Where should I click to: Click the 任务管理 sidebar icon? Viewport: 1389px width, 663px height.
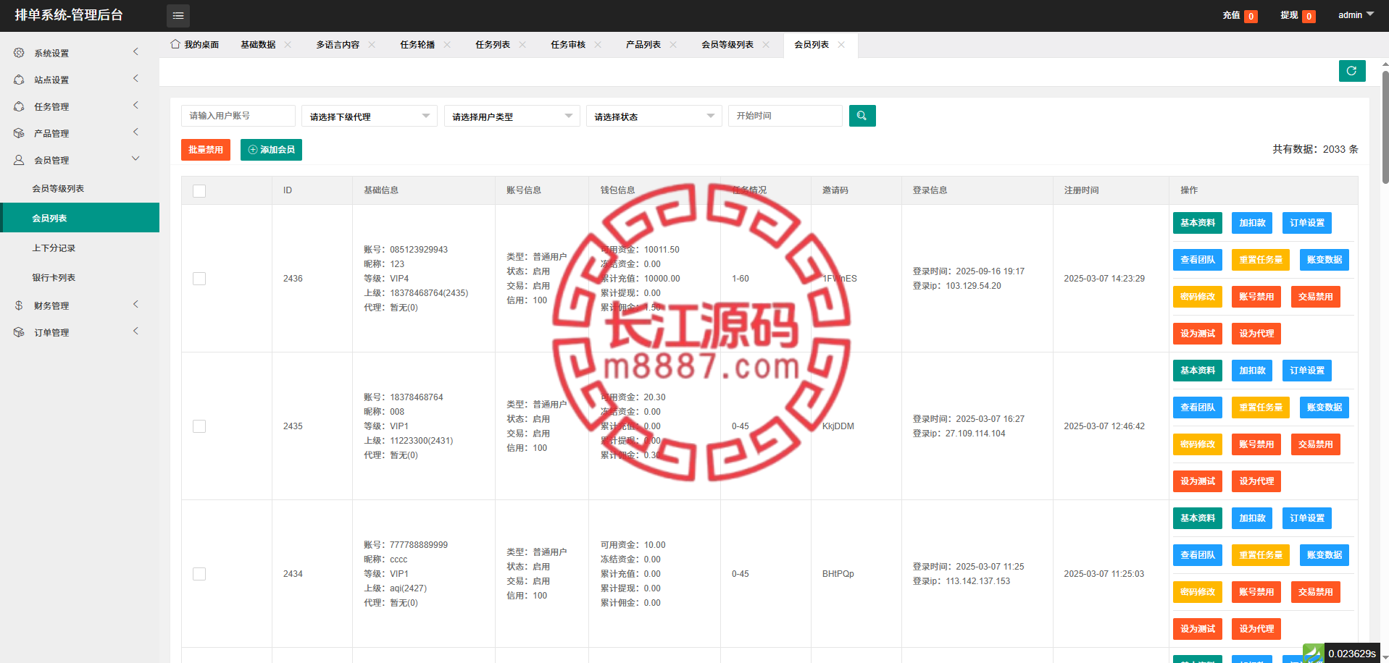[19, 106]
